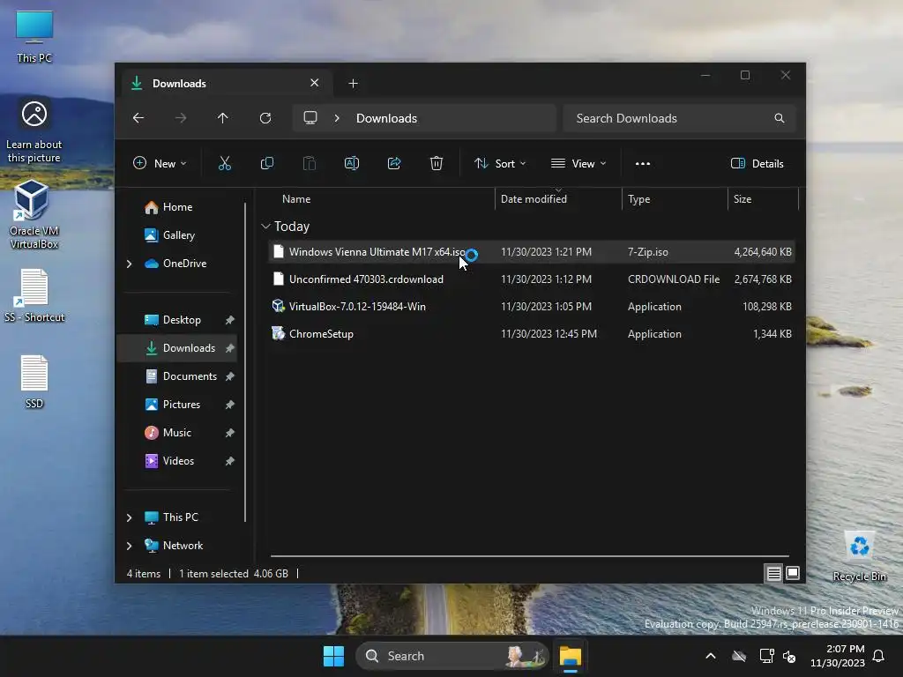Click the taskbar Search box

pos(451,656)
